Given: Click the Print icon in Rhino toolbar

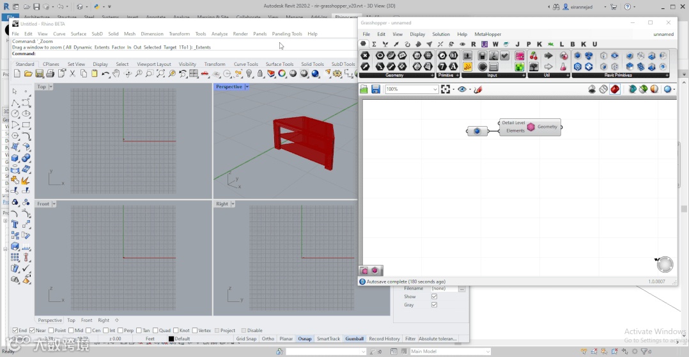Looking at the screenshot, I should click(50, 74).
